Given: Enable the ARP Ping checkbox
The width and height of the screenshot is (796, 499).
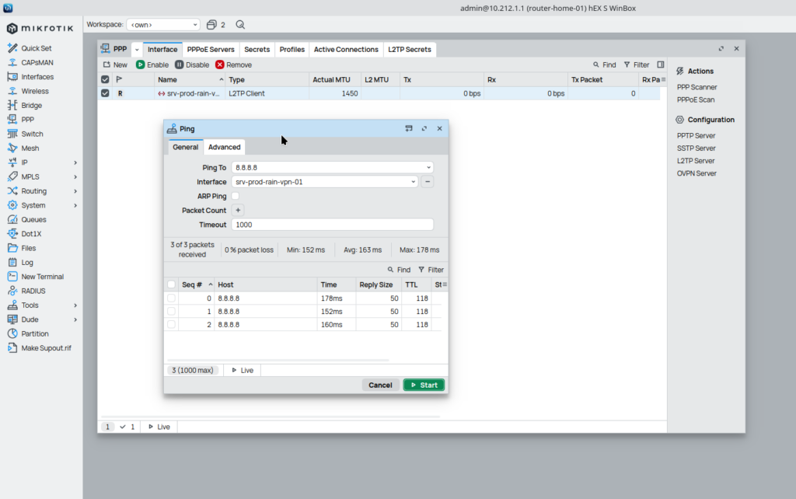Looking at the screenshot, I should (236, 197).
